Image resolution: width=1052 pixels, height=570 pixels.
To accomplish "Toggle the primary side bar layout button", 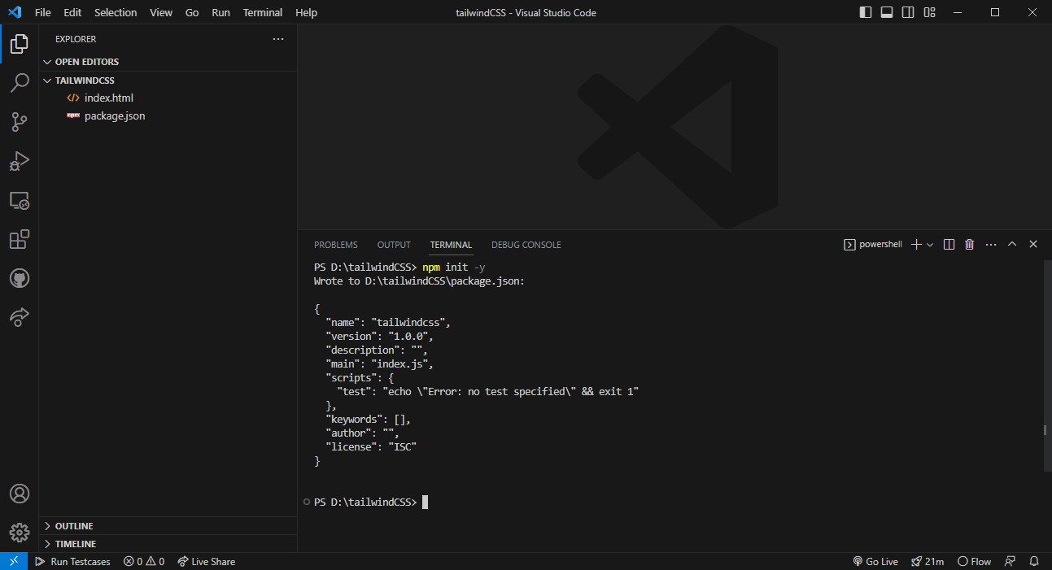I will pos(866,12).
